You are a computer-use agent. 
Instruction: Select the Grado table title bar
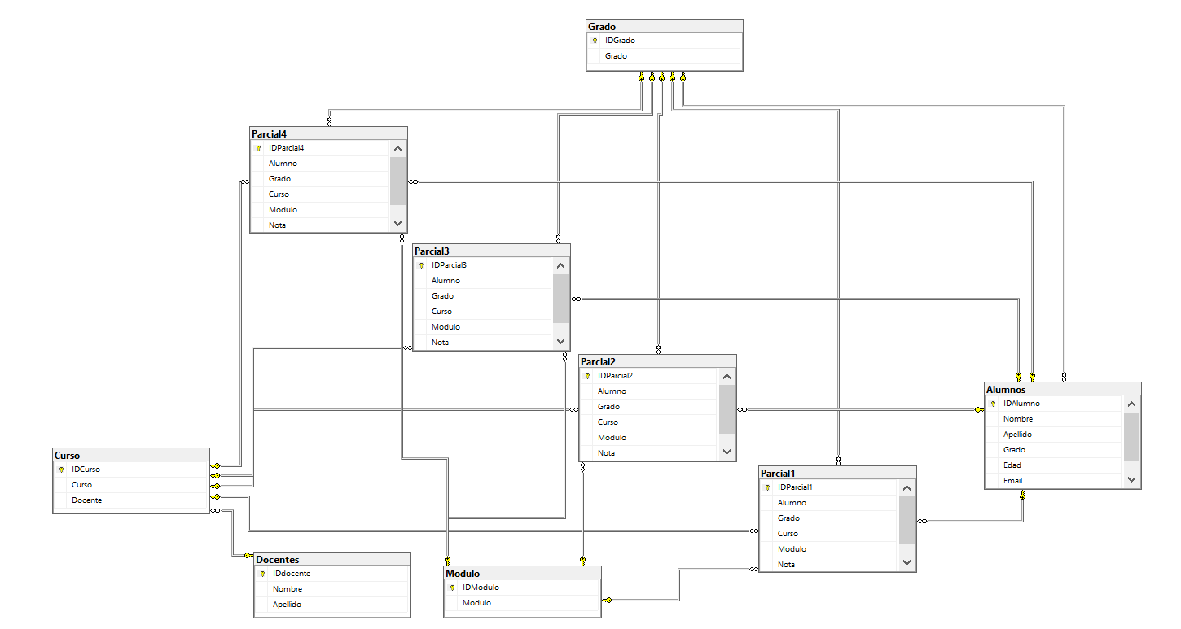(x=665, y=27)
